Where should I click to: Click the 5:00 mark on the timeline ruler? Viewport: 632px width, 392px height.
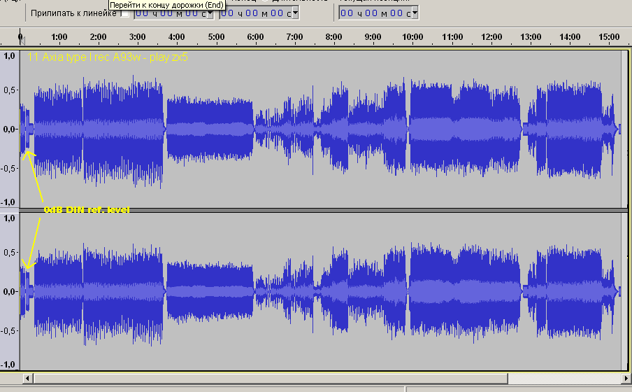tap(217, 36)
